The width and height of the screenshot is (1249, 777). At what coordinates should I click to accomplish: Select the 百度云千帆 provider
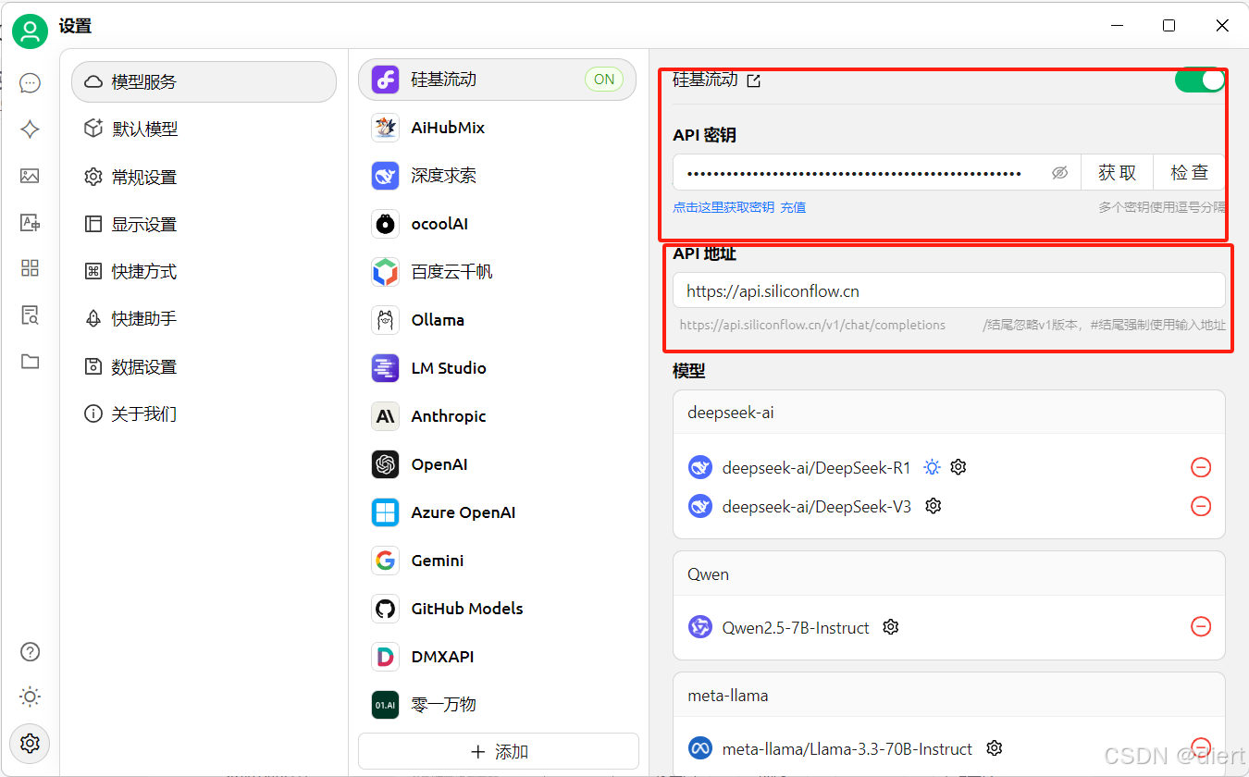[498, 272]
